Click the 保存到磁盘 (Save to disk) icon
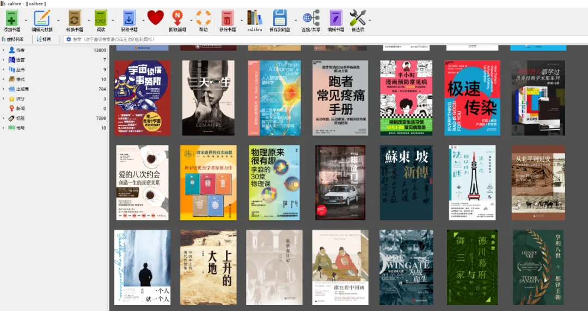This screenshot has height=311, width=588. 280,17
